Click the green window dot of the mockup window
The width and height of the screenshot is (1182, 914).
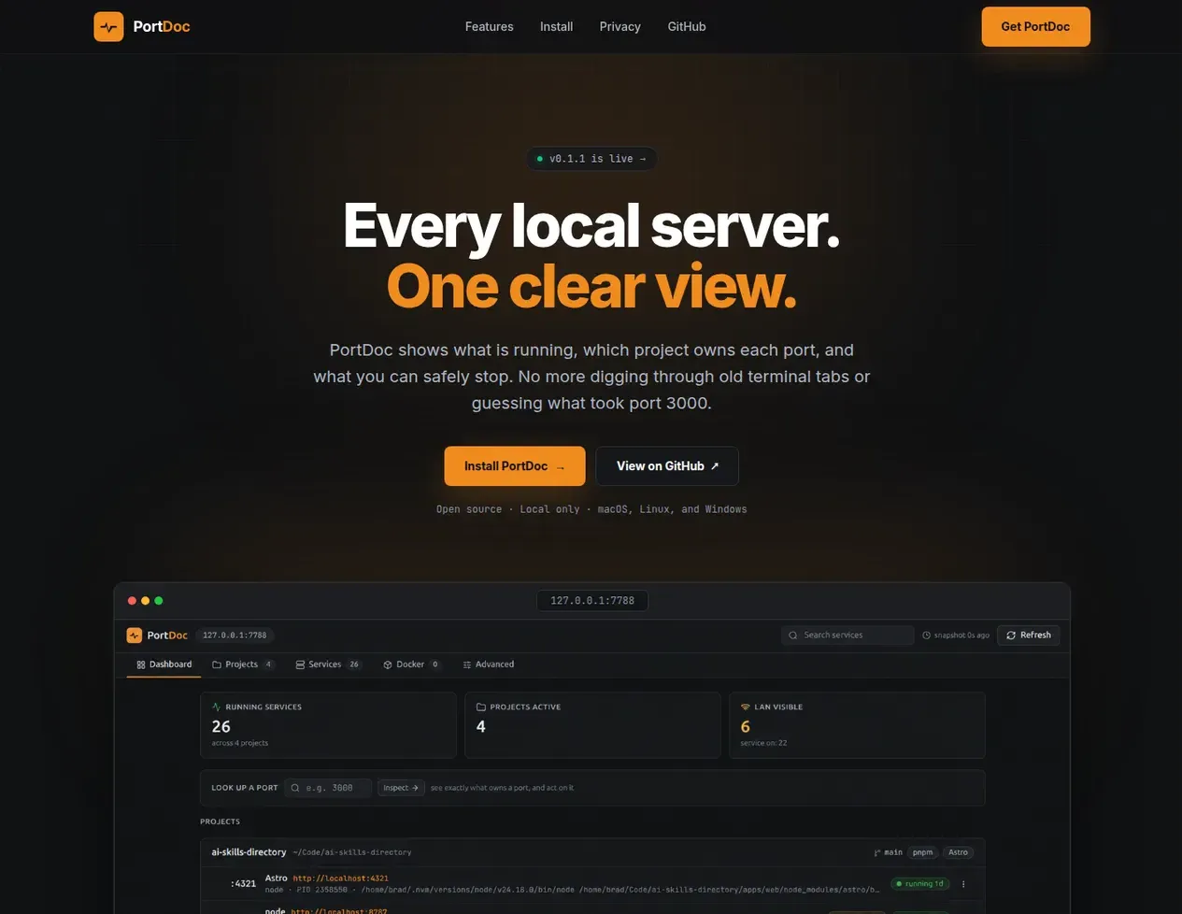[x=159, y=601]
